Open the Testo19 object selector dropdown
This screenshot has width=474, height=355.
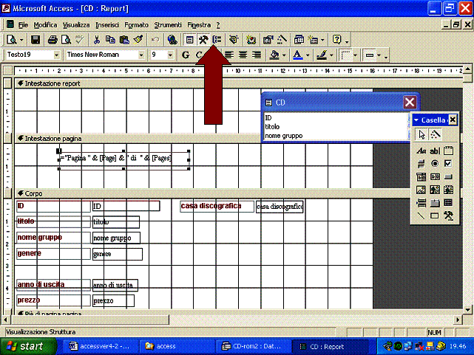coord(56,55)
